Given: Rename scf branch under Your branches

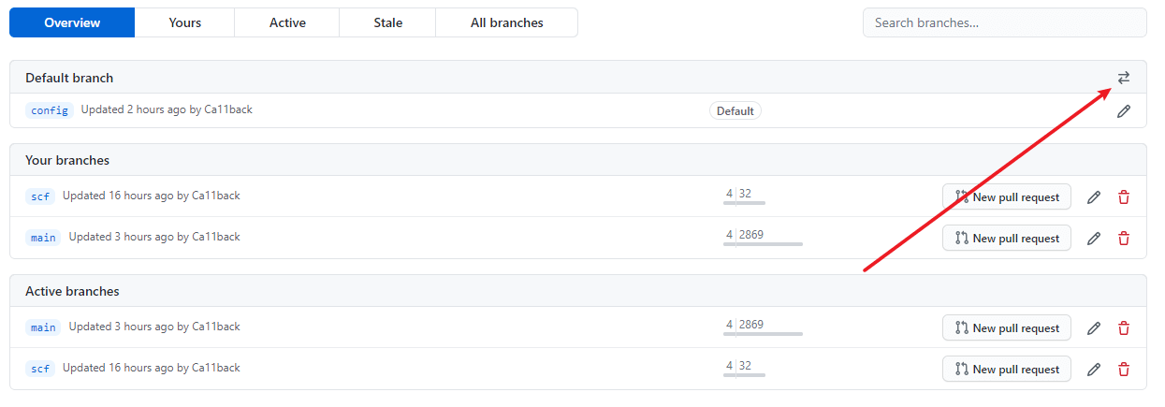Looking at the screenshot, I should pyautogui.click(x=1093, y=197).
